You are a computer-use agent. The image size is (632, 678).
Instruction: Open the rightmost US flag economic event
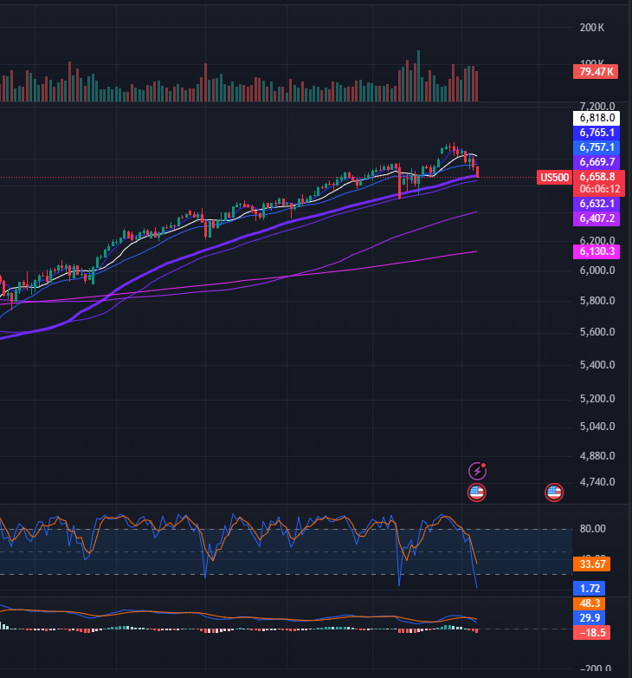click(554, 492)
